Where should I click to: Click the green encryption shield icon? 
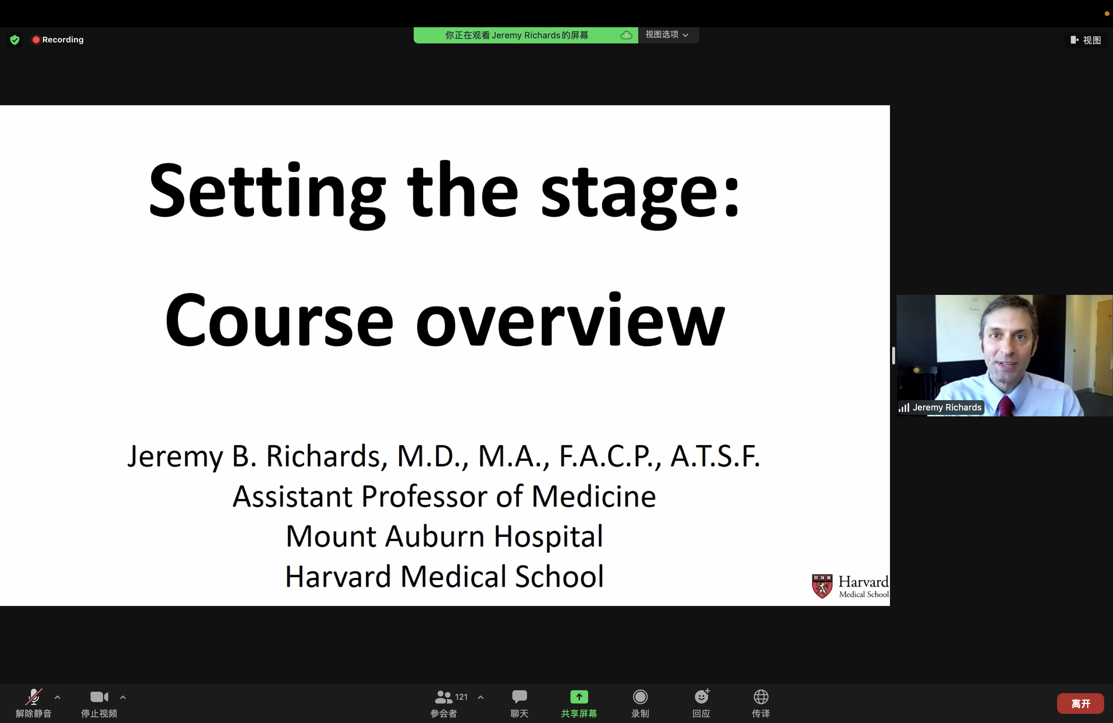(x=15, y=40)
